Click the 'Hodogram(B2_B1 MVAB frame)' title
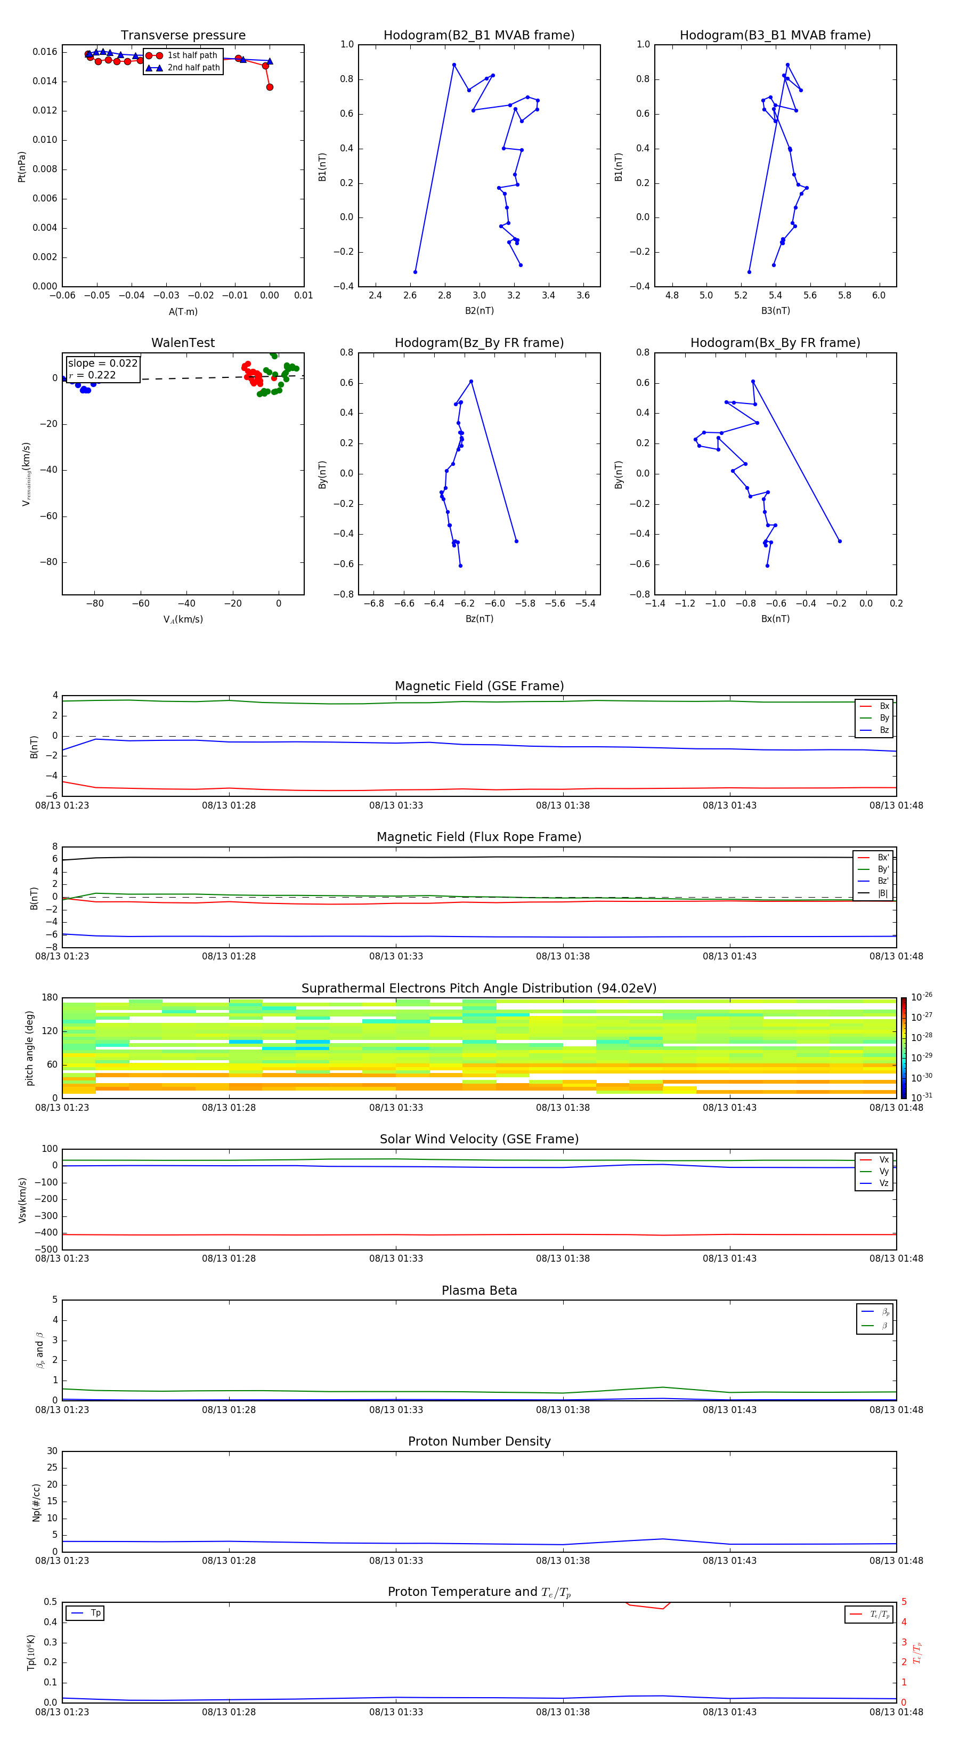 click(479, 36)
